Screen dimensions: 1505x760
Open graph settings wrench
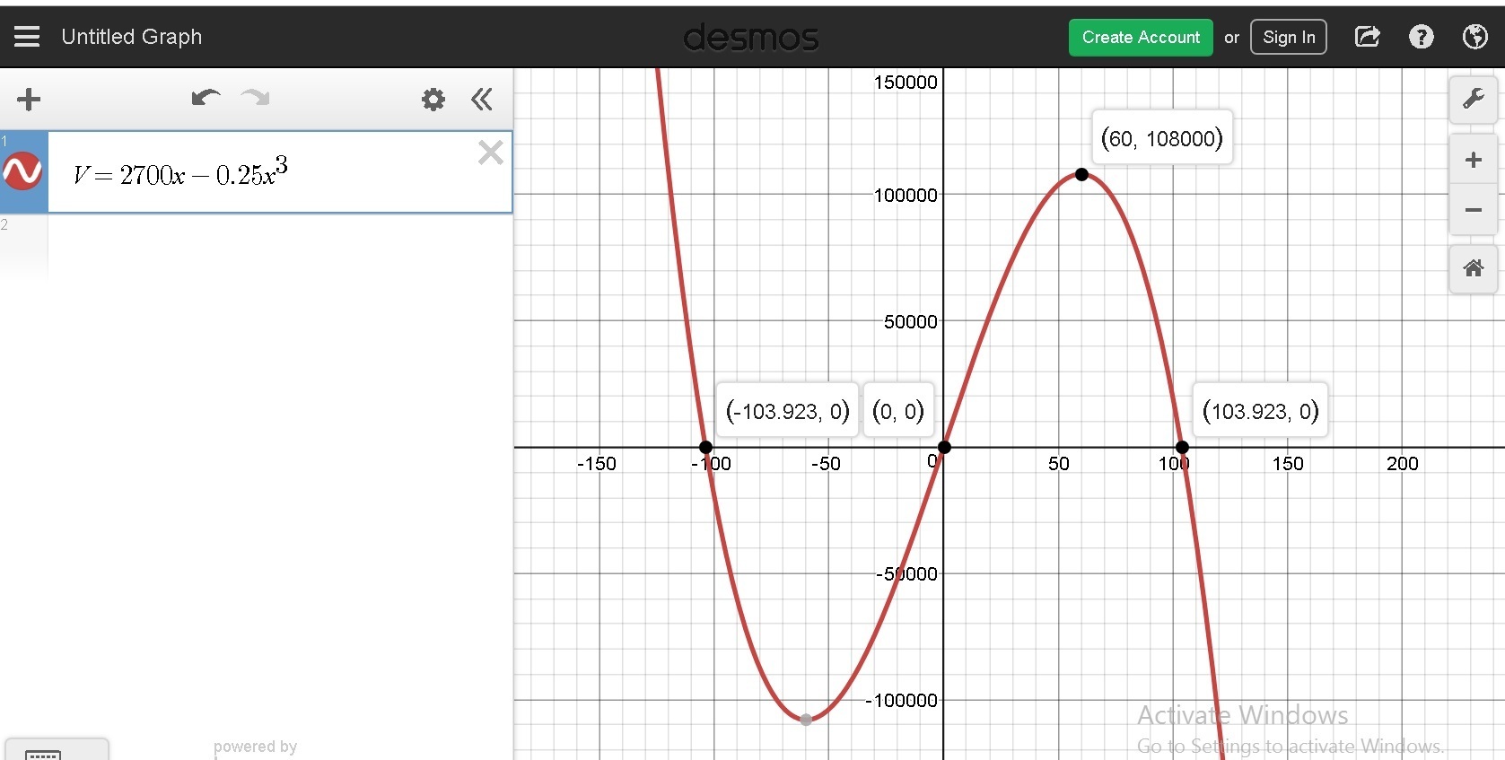coord(1474,99)
